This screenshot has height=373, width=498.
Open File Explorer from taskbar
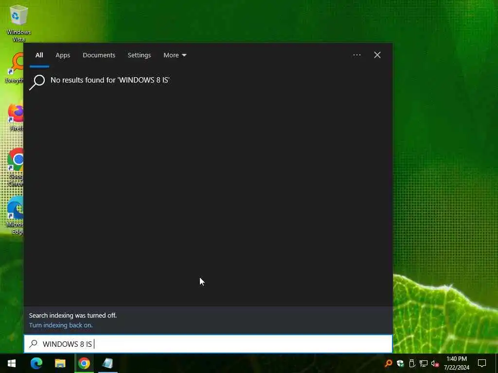coord(60,363)
